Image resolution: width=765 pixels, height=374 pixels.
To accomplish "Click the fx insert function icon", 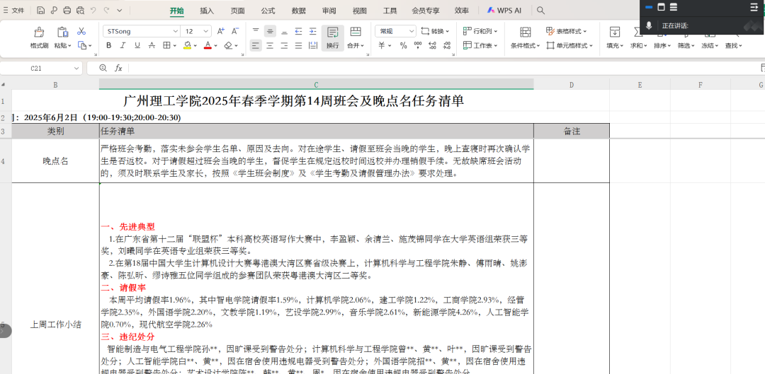I will point(118,68).
